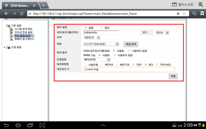This screenshot has height=129, width=206.
Task: Click the refresh page icon
Action: point(22,13)
